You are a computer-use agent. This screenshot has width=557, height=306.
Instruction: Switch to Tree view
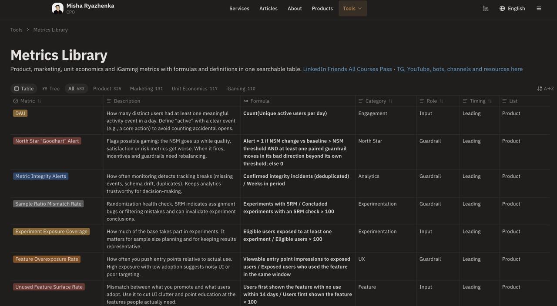(x=51, y=89)
